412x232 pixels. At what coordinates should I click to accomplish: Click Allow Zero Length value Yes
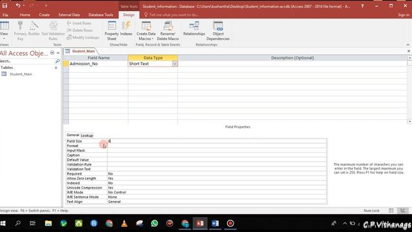tap(217, 179)
